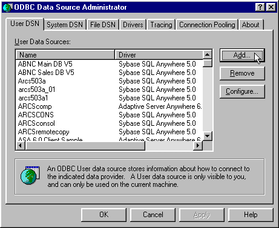Click the ODBC globe icon in the title bar
This screenshot has width=279, height=228.
pyautogui.click(x=8, y=7)
